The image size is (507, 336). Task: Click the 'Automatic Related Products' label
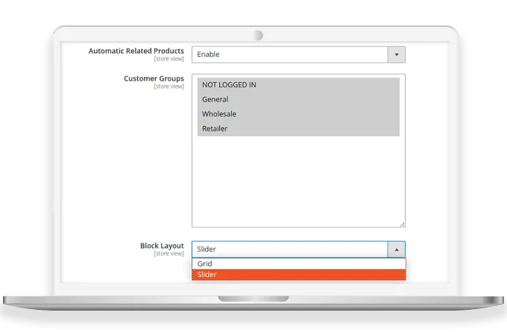coord(136,51)
